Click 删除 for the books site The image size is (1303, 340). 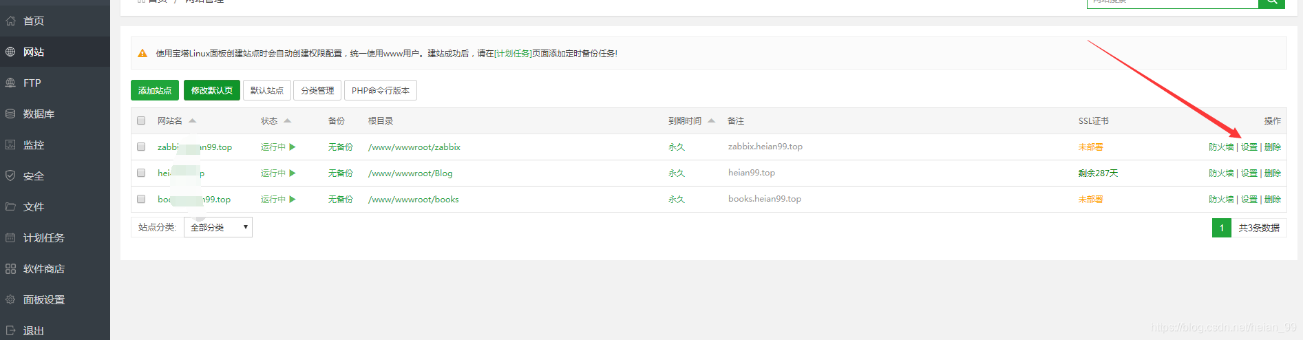click(1273, 199)
